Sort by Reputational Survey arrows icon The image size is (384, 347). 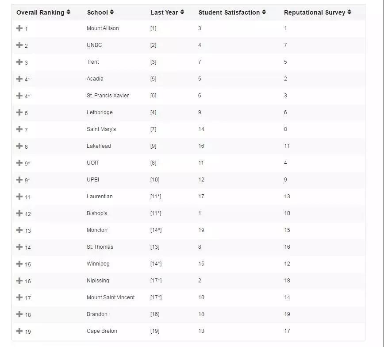349,12
